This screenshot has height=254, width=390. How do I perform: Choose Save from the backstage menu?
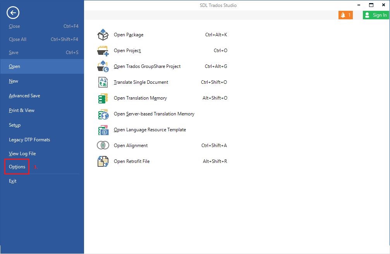14,52
